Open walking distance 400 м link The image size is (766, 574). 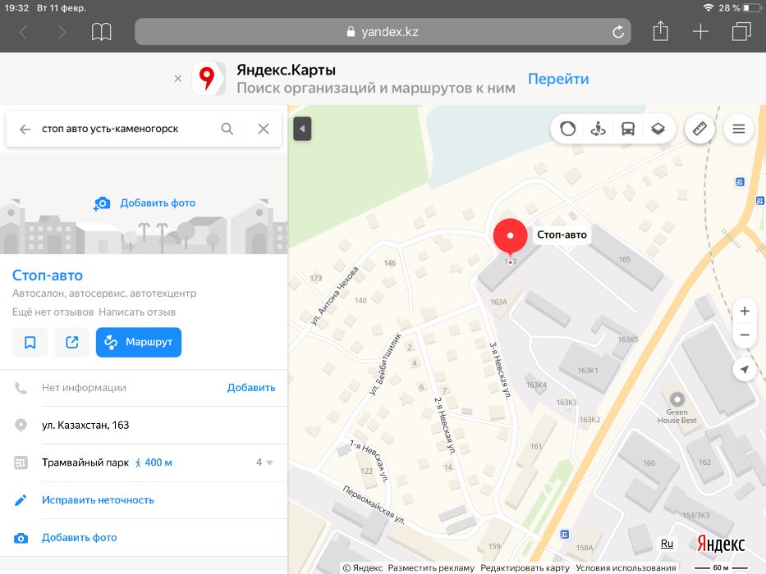point(154,462)
